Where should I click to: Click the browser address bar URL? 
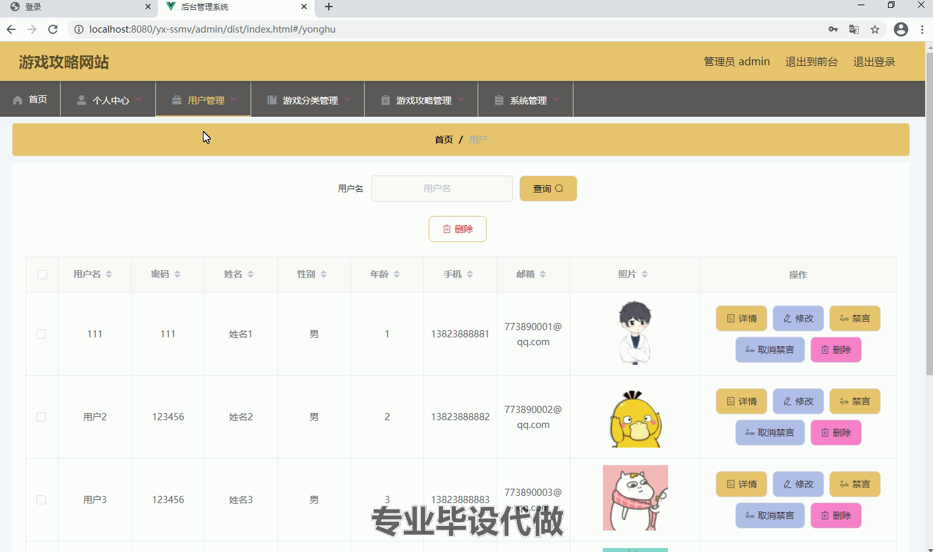pyautogui.click(x=212, y=29)
